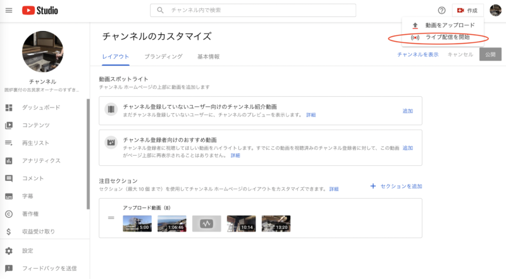Add featured video for subscribers via 追加
The width and height of the screenshot is (506, 279).
(407, 148)
